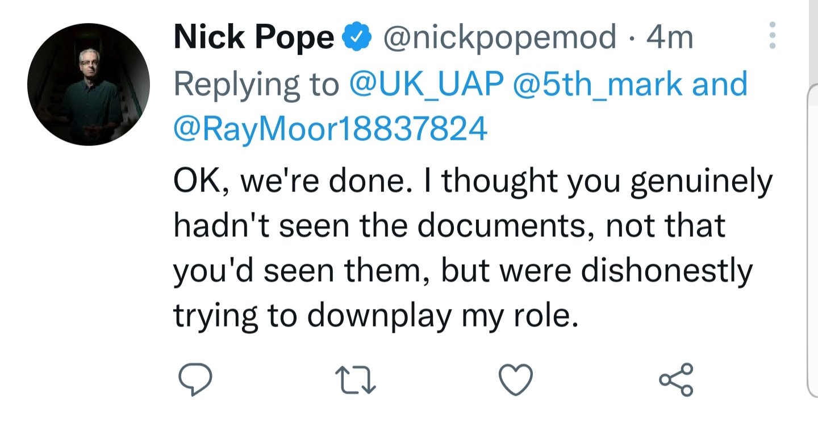Open the three-dot more options menu
The height and width of the screenshot is (422, 818).
pyautogui.click(x=771, y=37)
